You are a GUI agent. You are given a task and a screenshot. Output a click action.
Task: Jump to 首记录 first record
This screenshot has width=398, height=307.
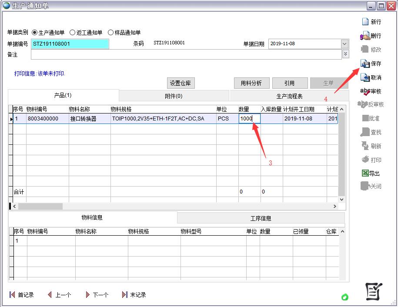[12, 295]
